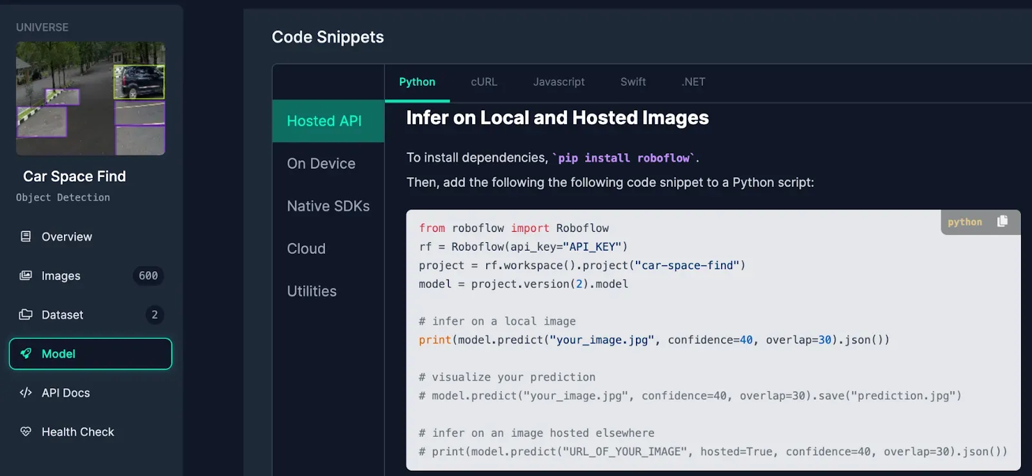Viewport: 1032px width, 476px height.
Task: Open the Images page
Action: pyautogui.click(x=90, y=276)
